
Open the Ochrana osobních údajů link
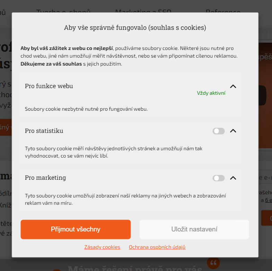tap(157, 247)
